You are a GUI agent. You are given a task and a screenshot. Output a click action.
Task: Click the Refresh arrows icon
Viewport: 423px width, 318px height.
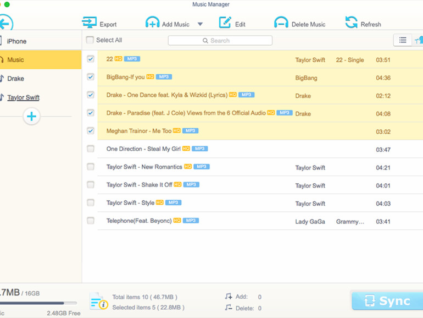click(351, 23)
